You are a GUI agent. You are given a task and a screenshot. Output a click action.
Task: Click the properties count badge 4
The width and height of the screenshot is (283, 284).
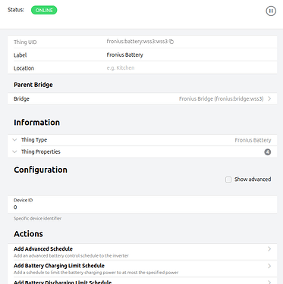pos(268,152)
